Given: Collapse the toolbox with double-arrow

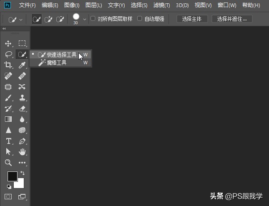Looking at the screenshot, I should (4, 29).
